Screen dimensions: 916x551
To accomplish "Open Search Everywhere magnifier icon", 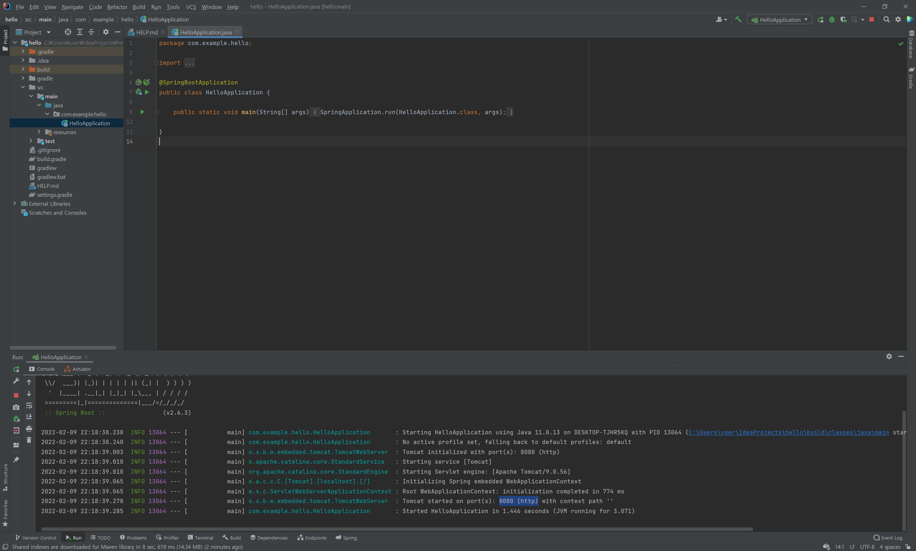I will pyautogui.click(x=886, y=19).
